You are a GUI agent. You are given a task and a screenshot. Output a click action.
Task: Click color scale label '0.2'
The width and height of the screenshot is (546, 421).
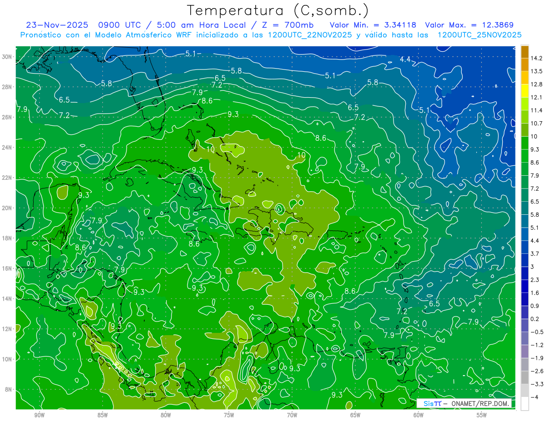coord(535,319)
